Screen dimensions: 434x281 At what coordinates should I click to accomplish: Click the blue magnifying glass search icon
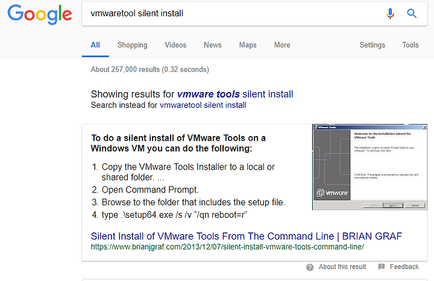[x=412, y=13]
